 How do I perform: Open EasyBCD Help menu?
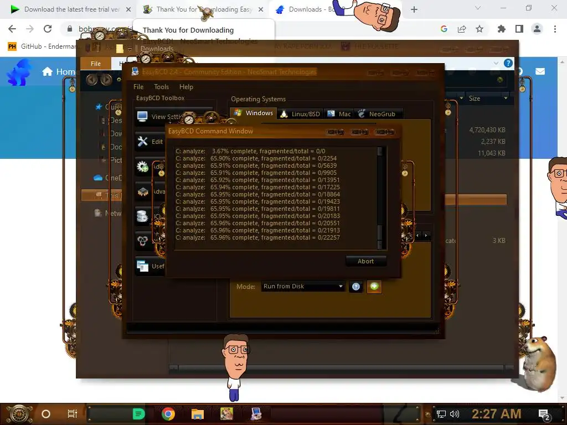point(186,87)
